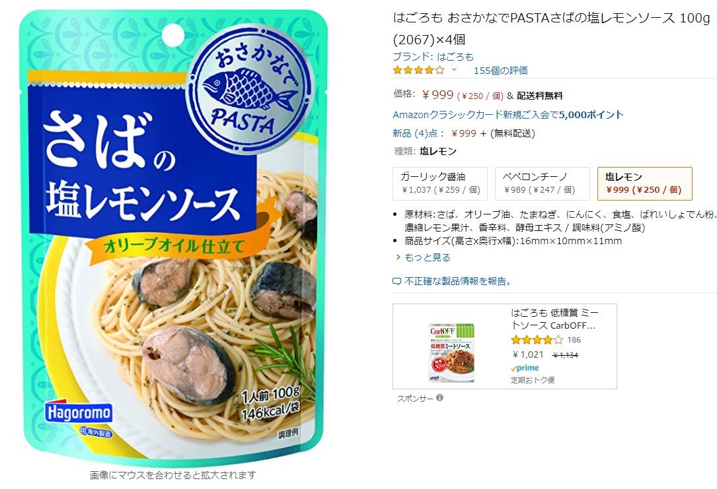Click the chevron arrow beside もっと見る
This screenshot has width=717, height=489.
(398, 257)
